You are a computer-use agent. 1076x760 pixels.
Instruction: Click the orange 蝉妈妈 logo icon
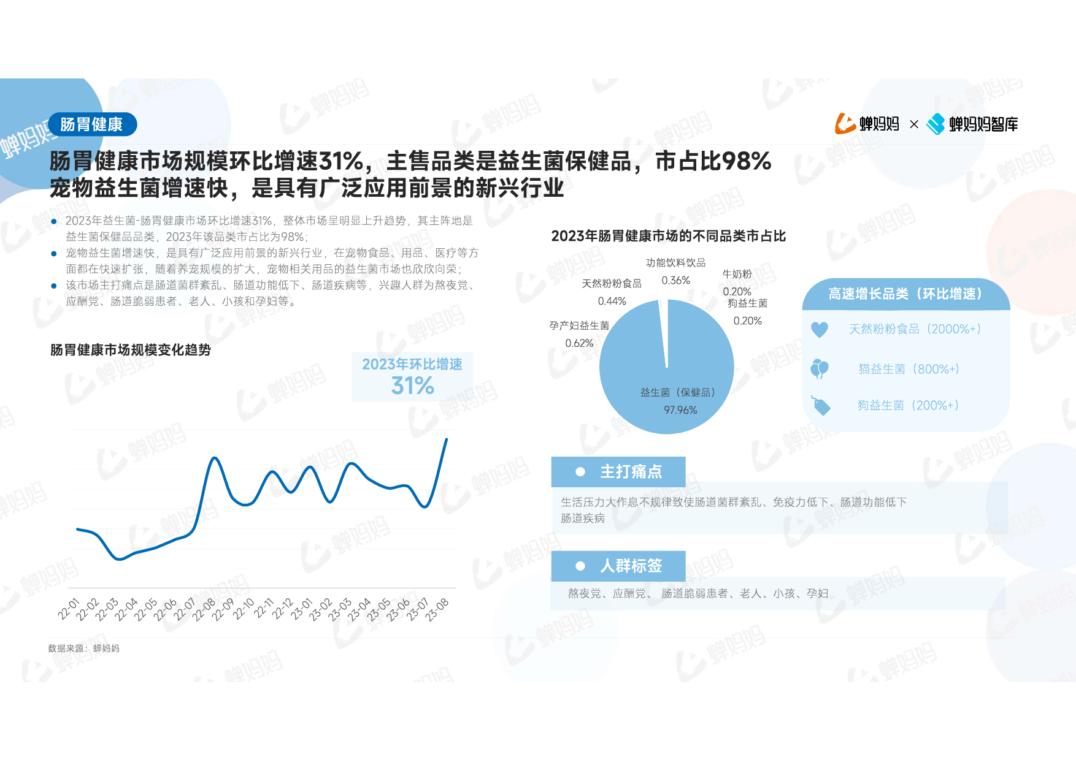[845, 124]
